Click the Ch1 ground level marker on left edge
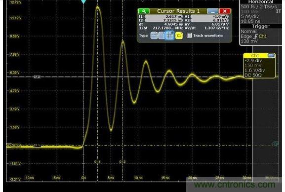The image size is (285, 192). [x=9, y=145]
